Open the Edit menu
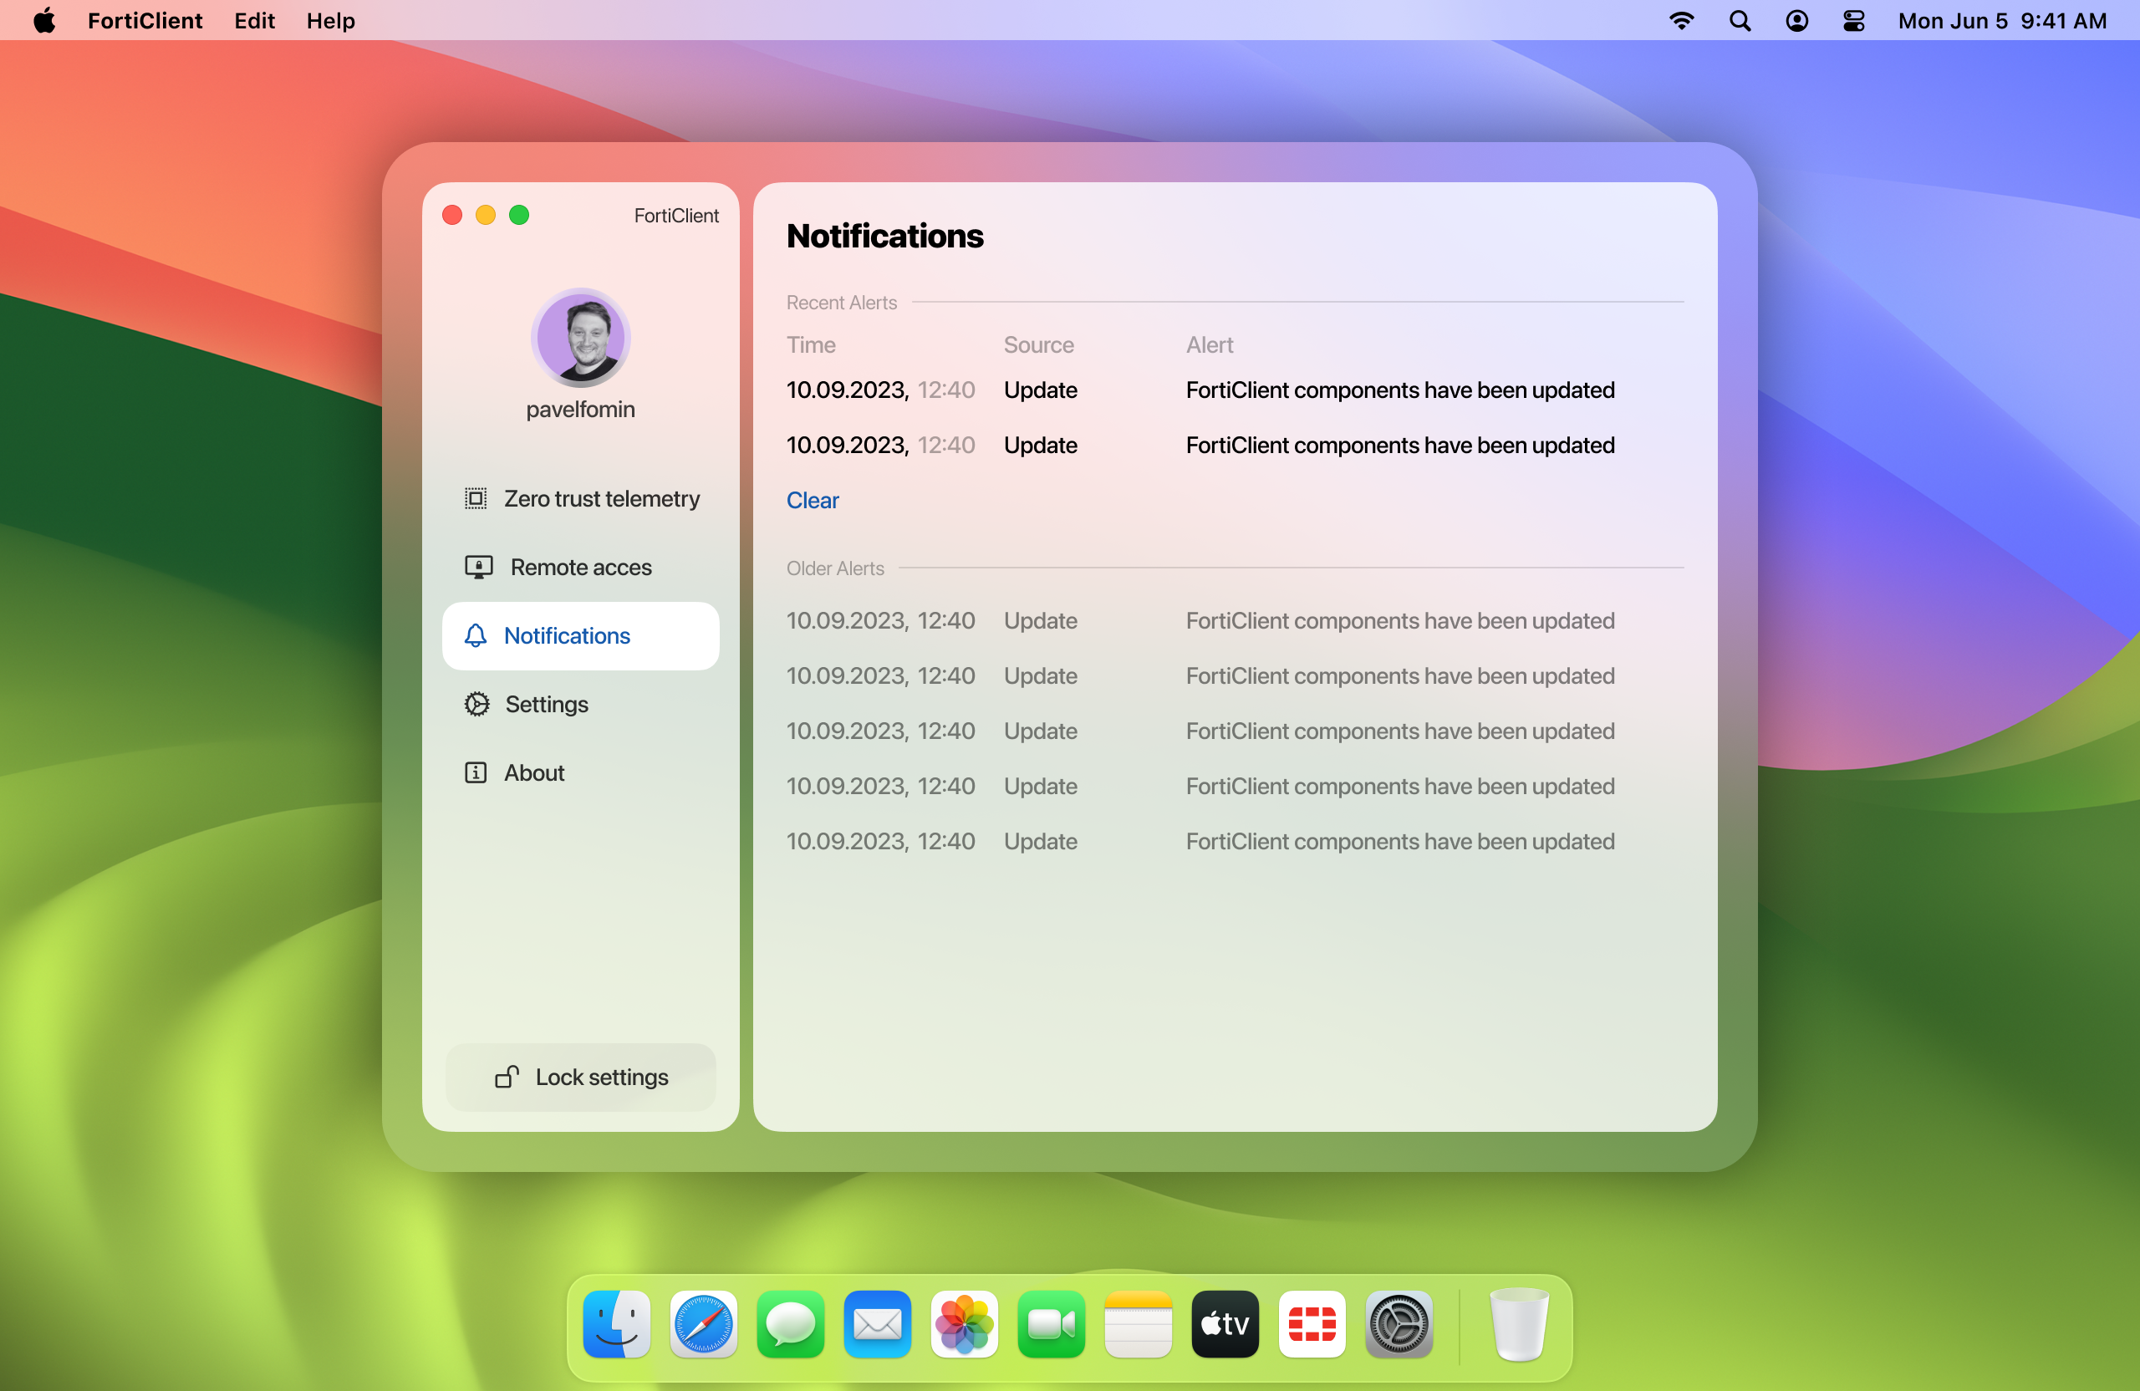2140x1391 pixels. coord(254,21)
